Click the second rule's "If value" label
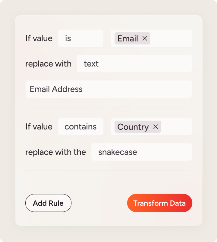 pyautogui.click(x=39, y=127)
